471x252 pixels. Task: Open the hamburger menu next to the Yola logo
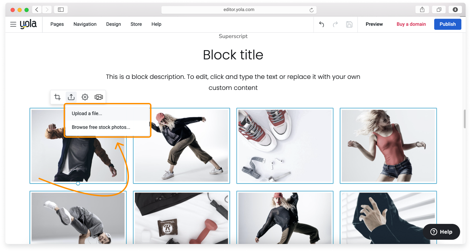[x=13, y=24]
